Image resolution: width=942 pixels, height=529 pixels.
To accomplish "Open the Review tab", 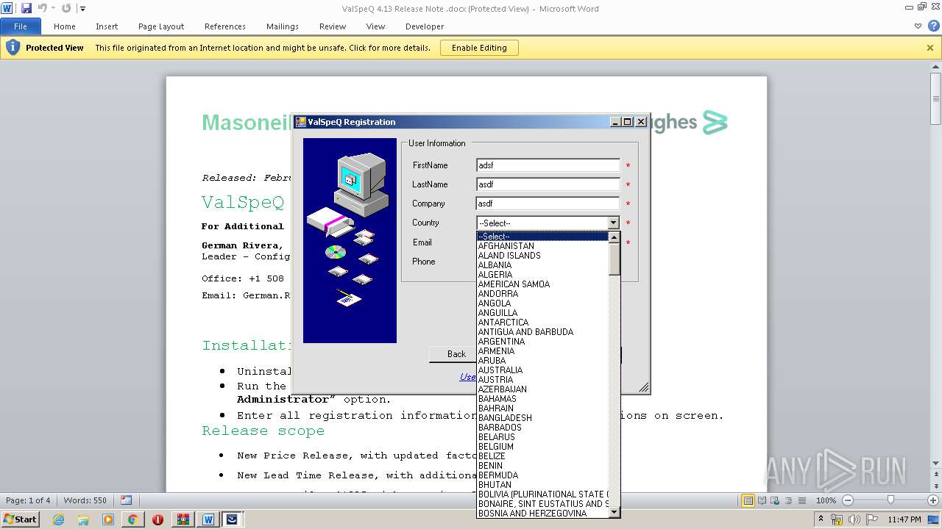I will (333, 26).
